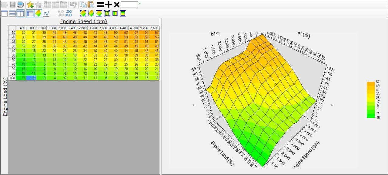This screenshot has height=175, width=388.
Task: Click the -1 cell in load 50 row
Action: pos(21,55)
